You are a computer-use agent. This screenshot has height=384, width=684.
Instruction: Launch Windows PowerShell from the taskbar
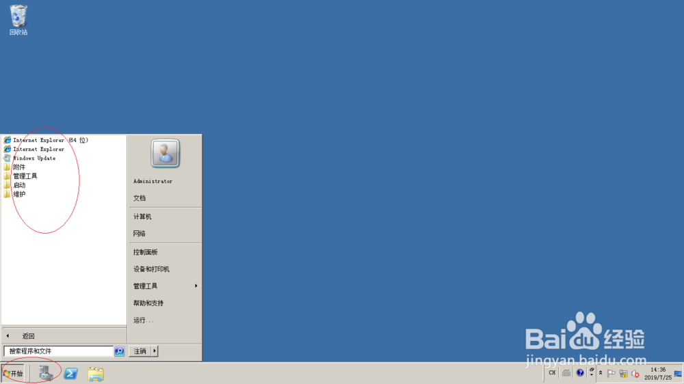(x=70, y=374)
